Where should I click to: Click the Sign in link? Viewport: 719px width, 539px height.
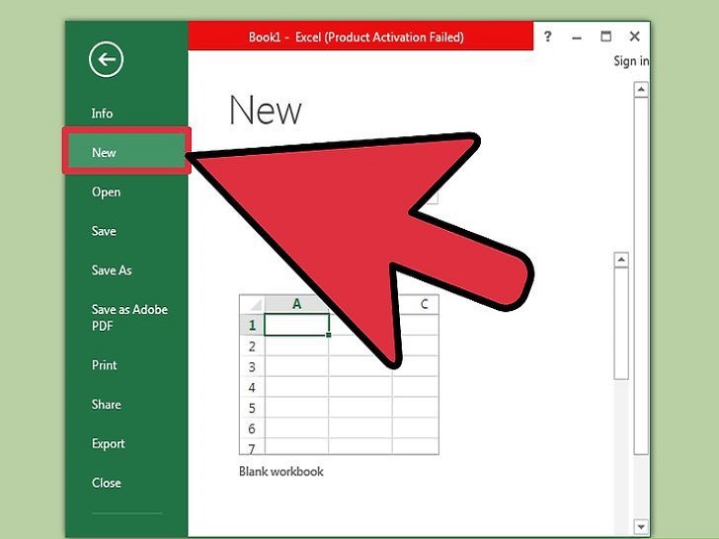tap(631, 61)
